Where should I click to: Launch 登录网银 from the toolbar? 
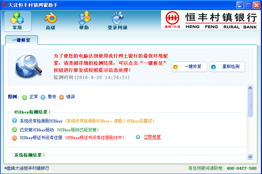[117, 21]
